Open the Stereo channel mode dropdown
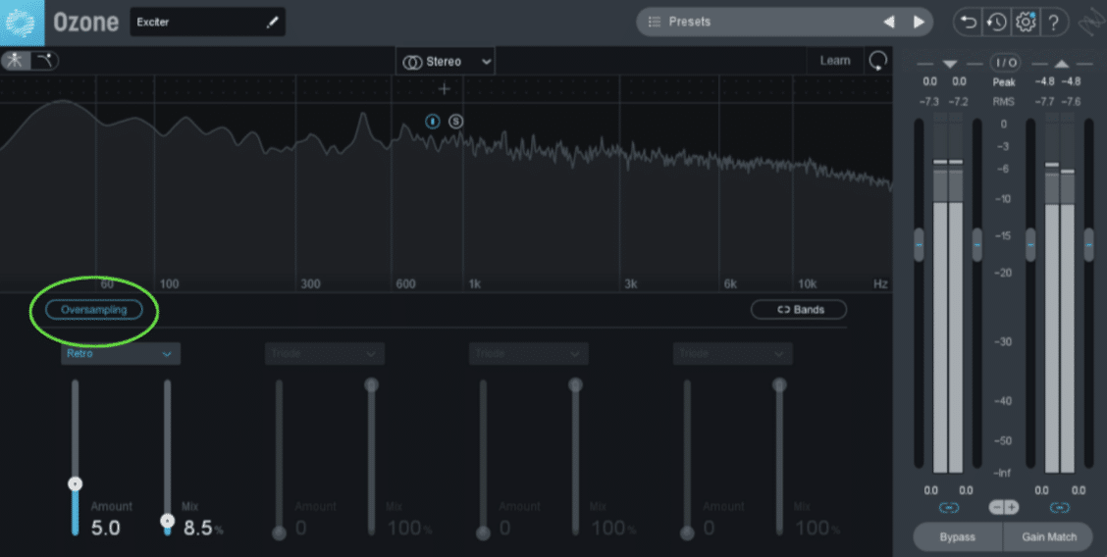 [446, 62]
